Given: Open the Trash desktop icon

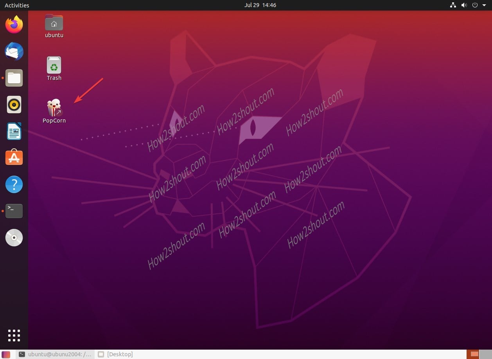Looking at the screenshot, I should pyautogui.click(x=54, y=65).
